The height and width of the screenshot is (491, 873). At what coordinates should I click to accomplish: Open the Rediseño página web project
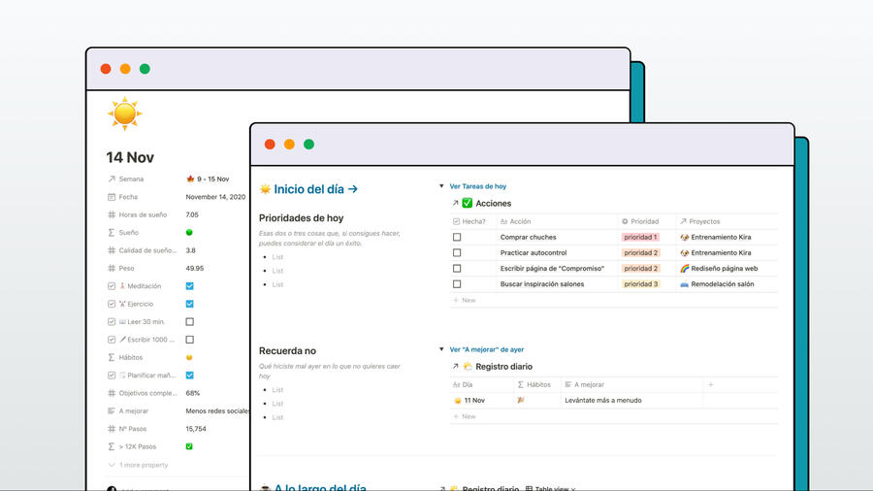coord(723,269)
